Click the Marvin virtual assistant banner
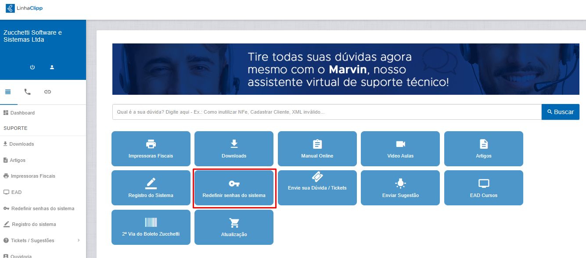 (345, 69)
